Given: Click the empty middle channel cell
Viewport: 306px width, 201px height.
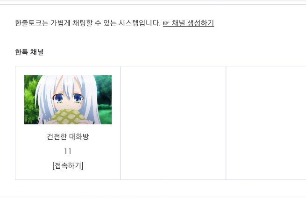Looking at the screenshot, I should click(x=173, y=123).
